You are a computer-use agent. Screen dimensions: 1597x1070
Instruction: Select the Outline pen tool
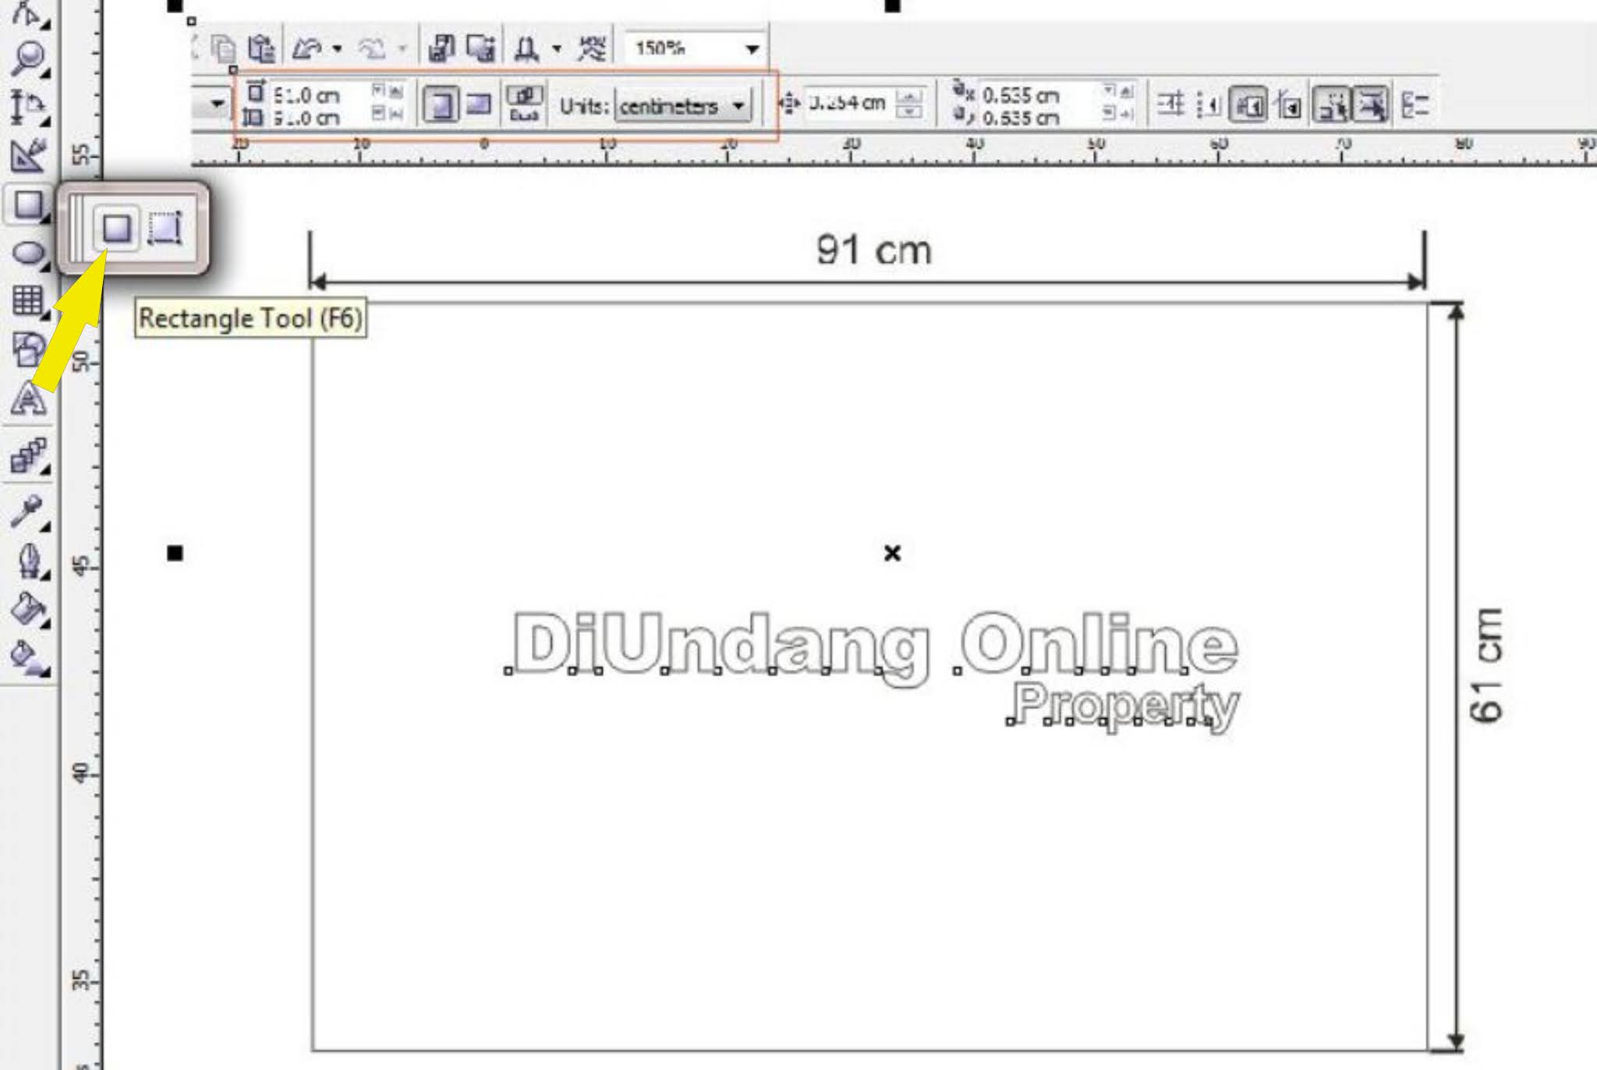point(28,560)
